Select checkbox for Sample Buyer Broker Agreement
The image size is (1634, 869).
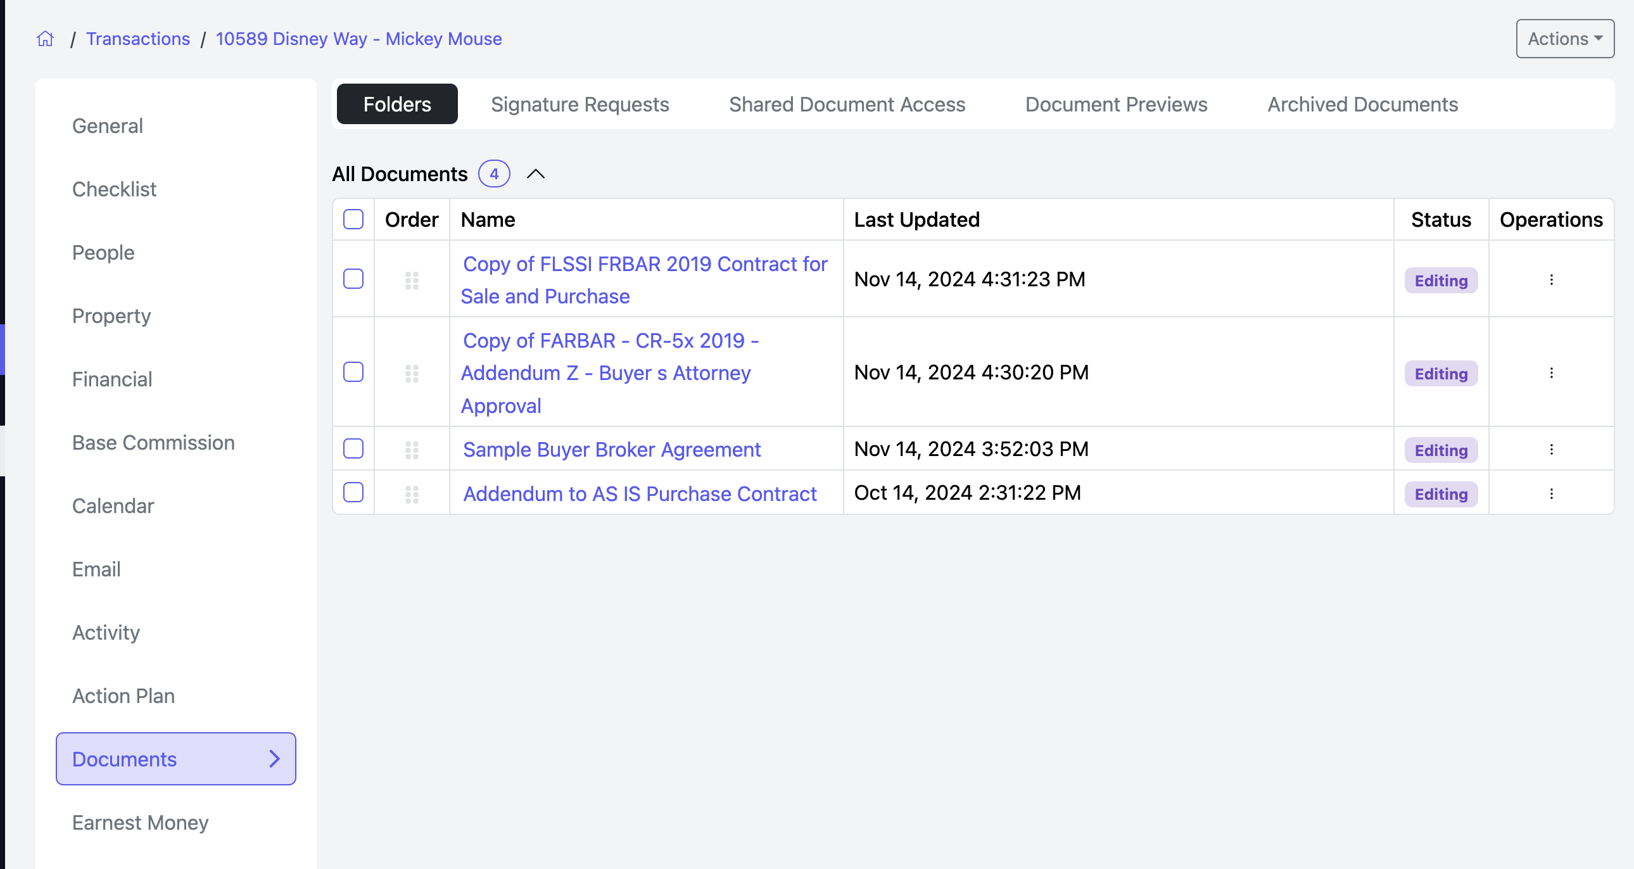click(353, 449)
